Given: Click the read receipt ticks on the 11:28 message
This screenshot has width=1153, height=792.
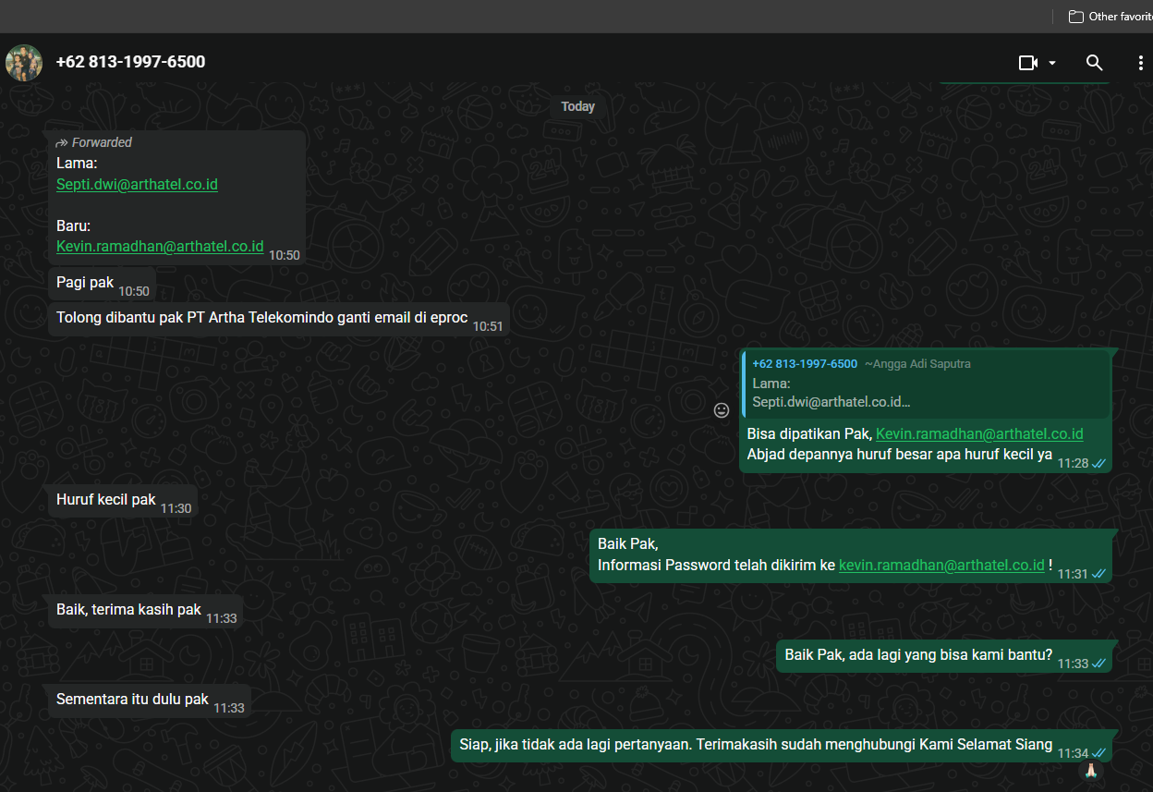Looking at the screenshot, I should (x=1099, y=463).
